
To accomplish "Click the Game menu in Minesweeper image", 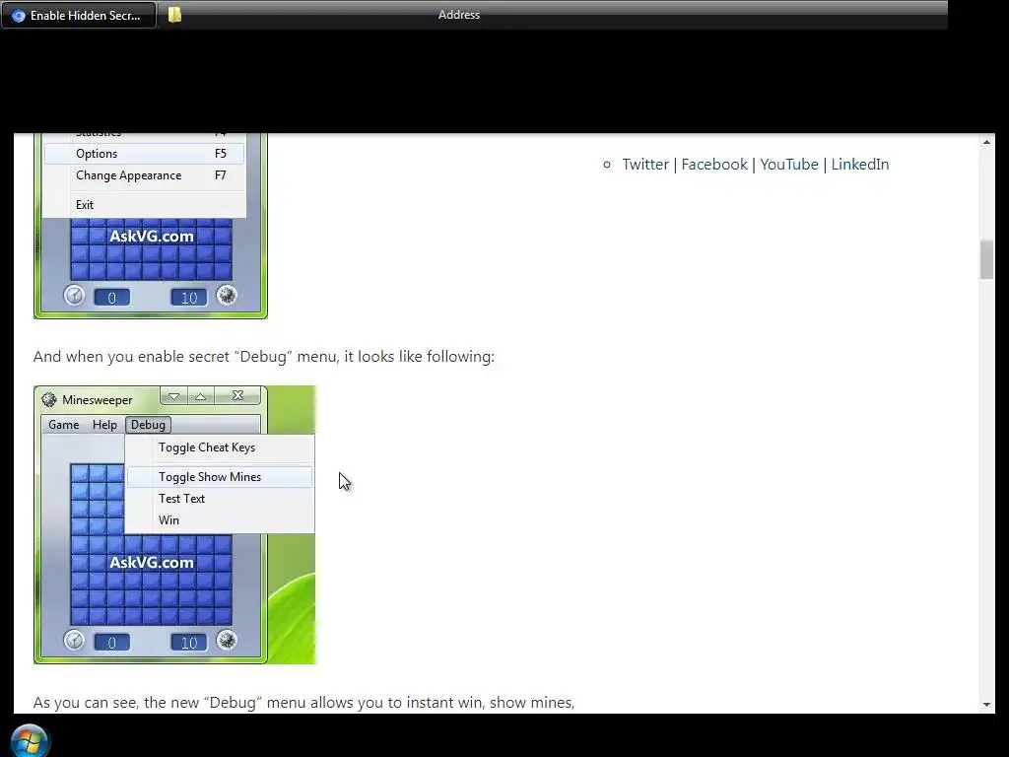I will (64, 425).
